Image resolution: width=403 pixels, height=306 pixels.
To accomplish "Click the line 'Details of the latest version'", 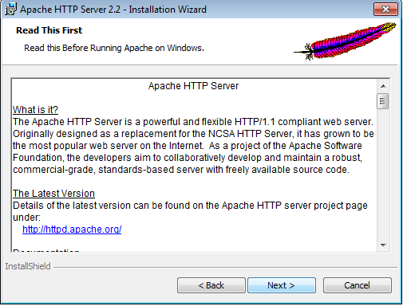I will point(190,206).
